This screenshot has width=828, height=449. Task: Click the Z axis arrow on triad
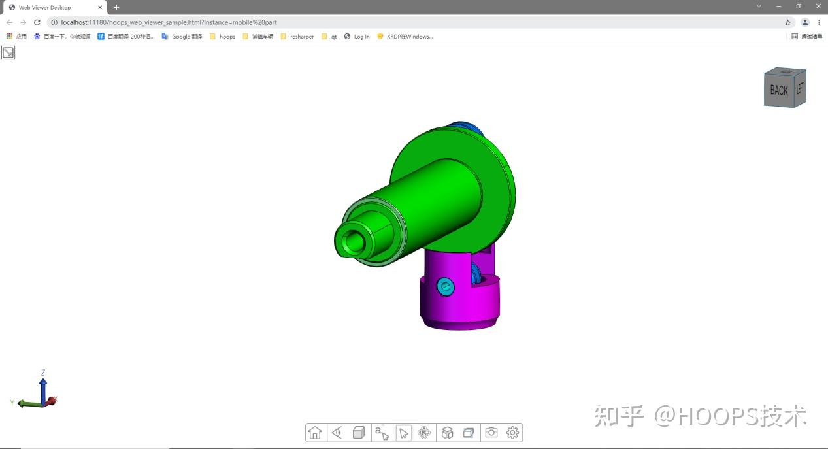coord(43,382)
